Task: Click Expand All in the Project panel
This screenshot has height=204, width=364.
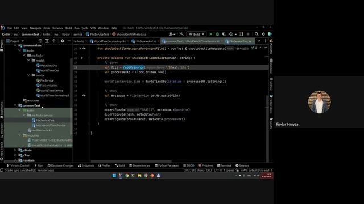Action: pyautogui.click(x=47, y=41)
